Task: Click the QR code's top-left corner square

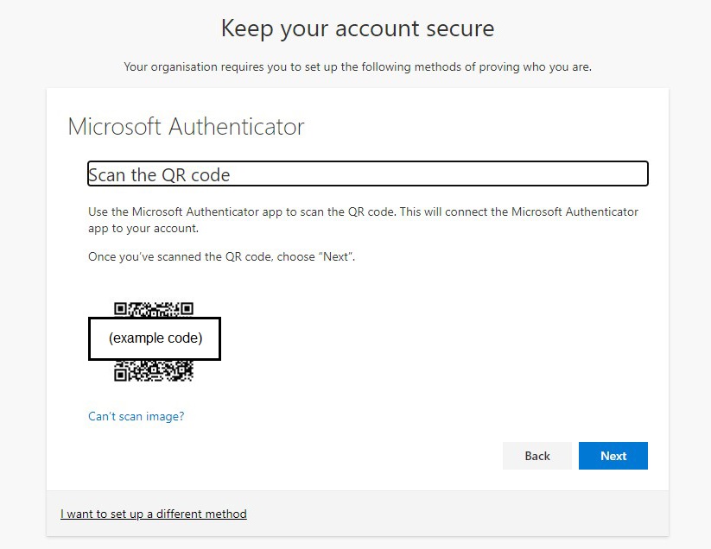Action: click(x=121, y=309)
